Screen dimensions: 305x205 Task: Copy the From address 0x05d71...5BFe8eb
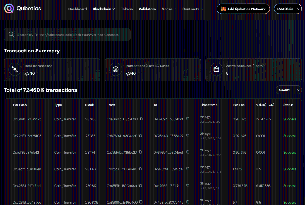pyautogui.click(x=140, y=169)
